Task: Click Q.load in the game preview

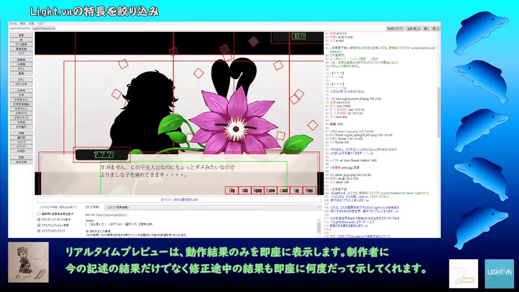Action: click(x=283, y=191)
